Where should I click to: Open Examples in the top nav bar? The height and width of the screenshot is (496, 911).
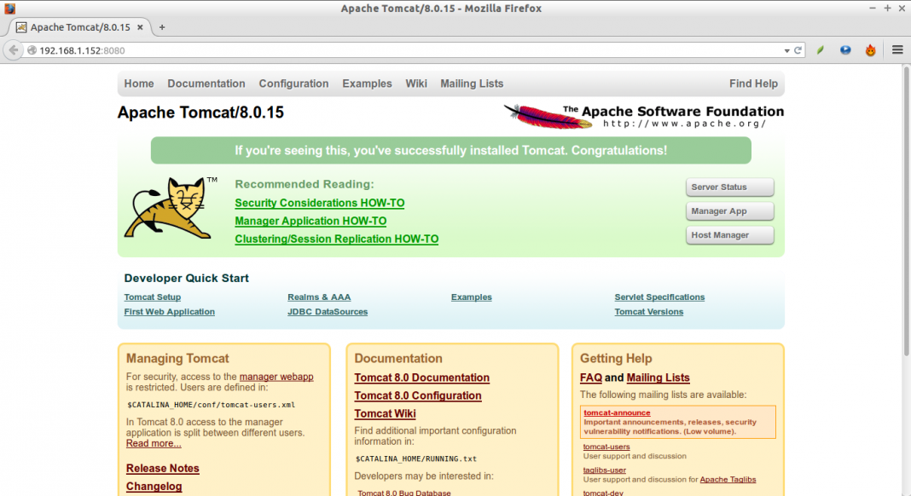(367, 84)
